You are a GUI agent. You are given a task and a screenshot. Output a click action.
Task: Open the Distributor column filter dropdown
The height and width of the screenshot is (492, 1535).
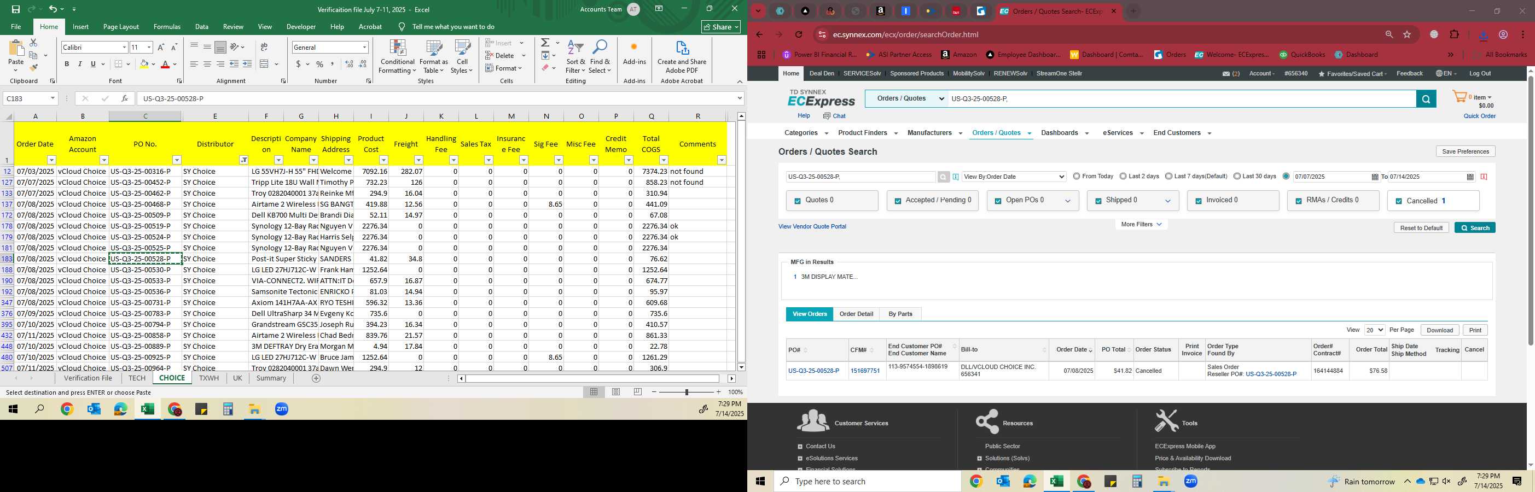coord(244,160)
